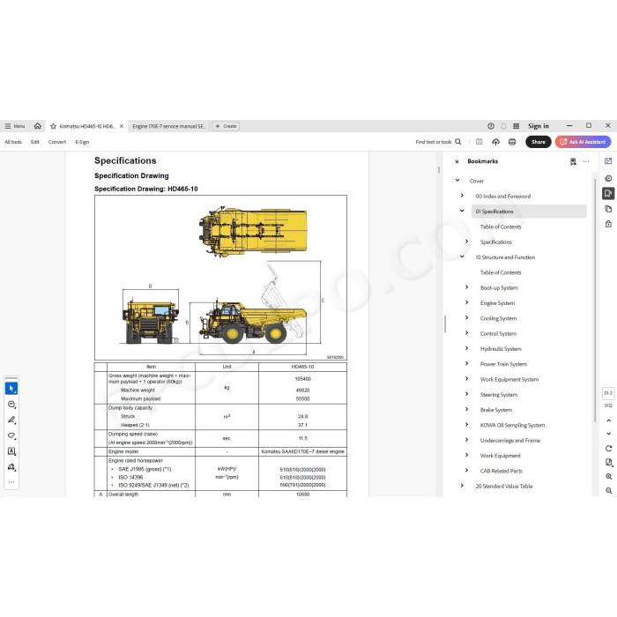Expand the Hydraulic System bookmark
The image size is (617, 617).
(466, 348)
